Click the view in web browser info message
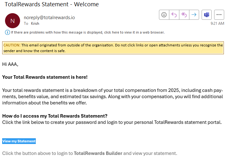The height and width of the screenshot is (159, 227). [88, 32]
